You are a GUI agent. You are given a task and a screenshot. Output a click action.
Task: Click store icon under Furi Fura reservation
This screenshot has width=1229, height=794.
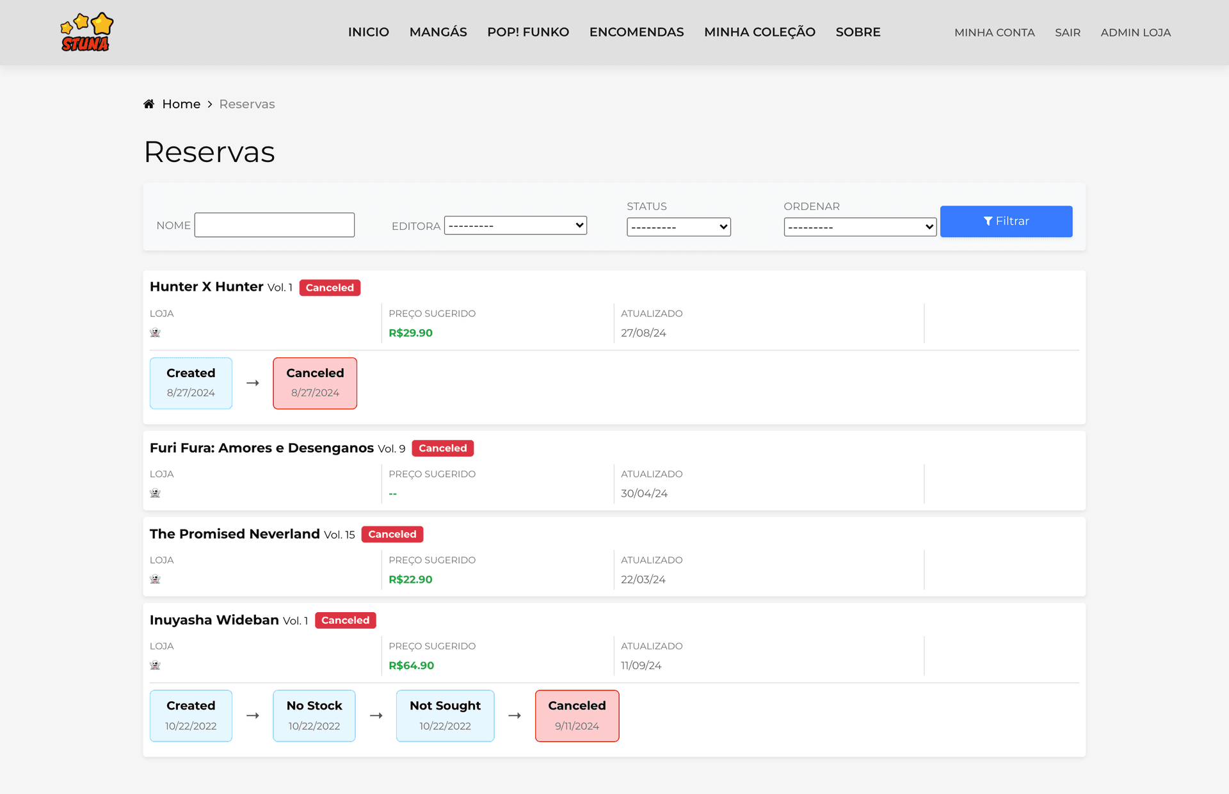pos(155,494)
